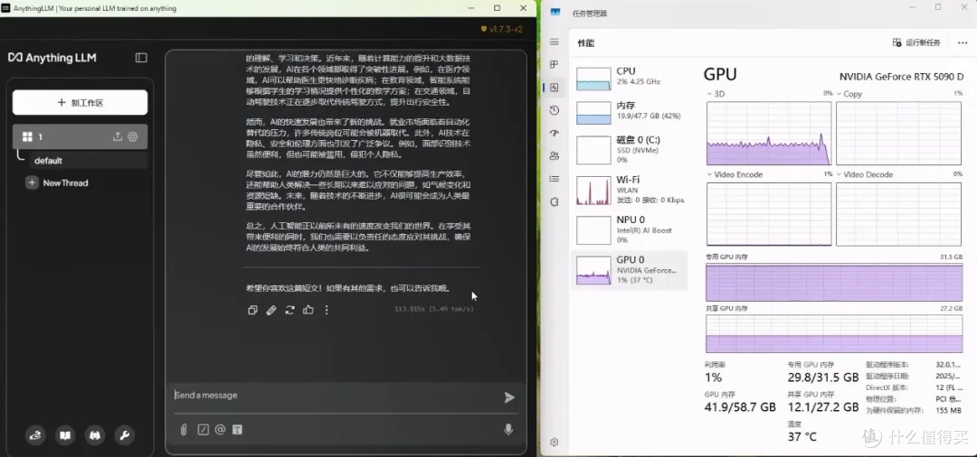
Task: Regenerate the response
Action: (289, 310)
